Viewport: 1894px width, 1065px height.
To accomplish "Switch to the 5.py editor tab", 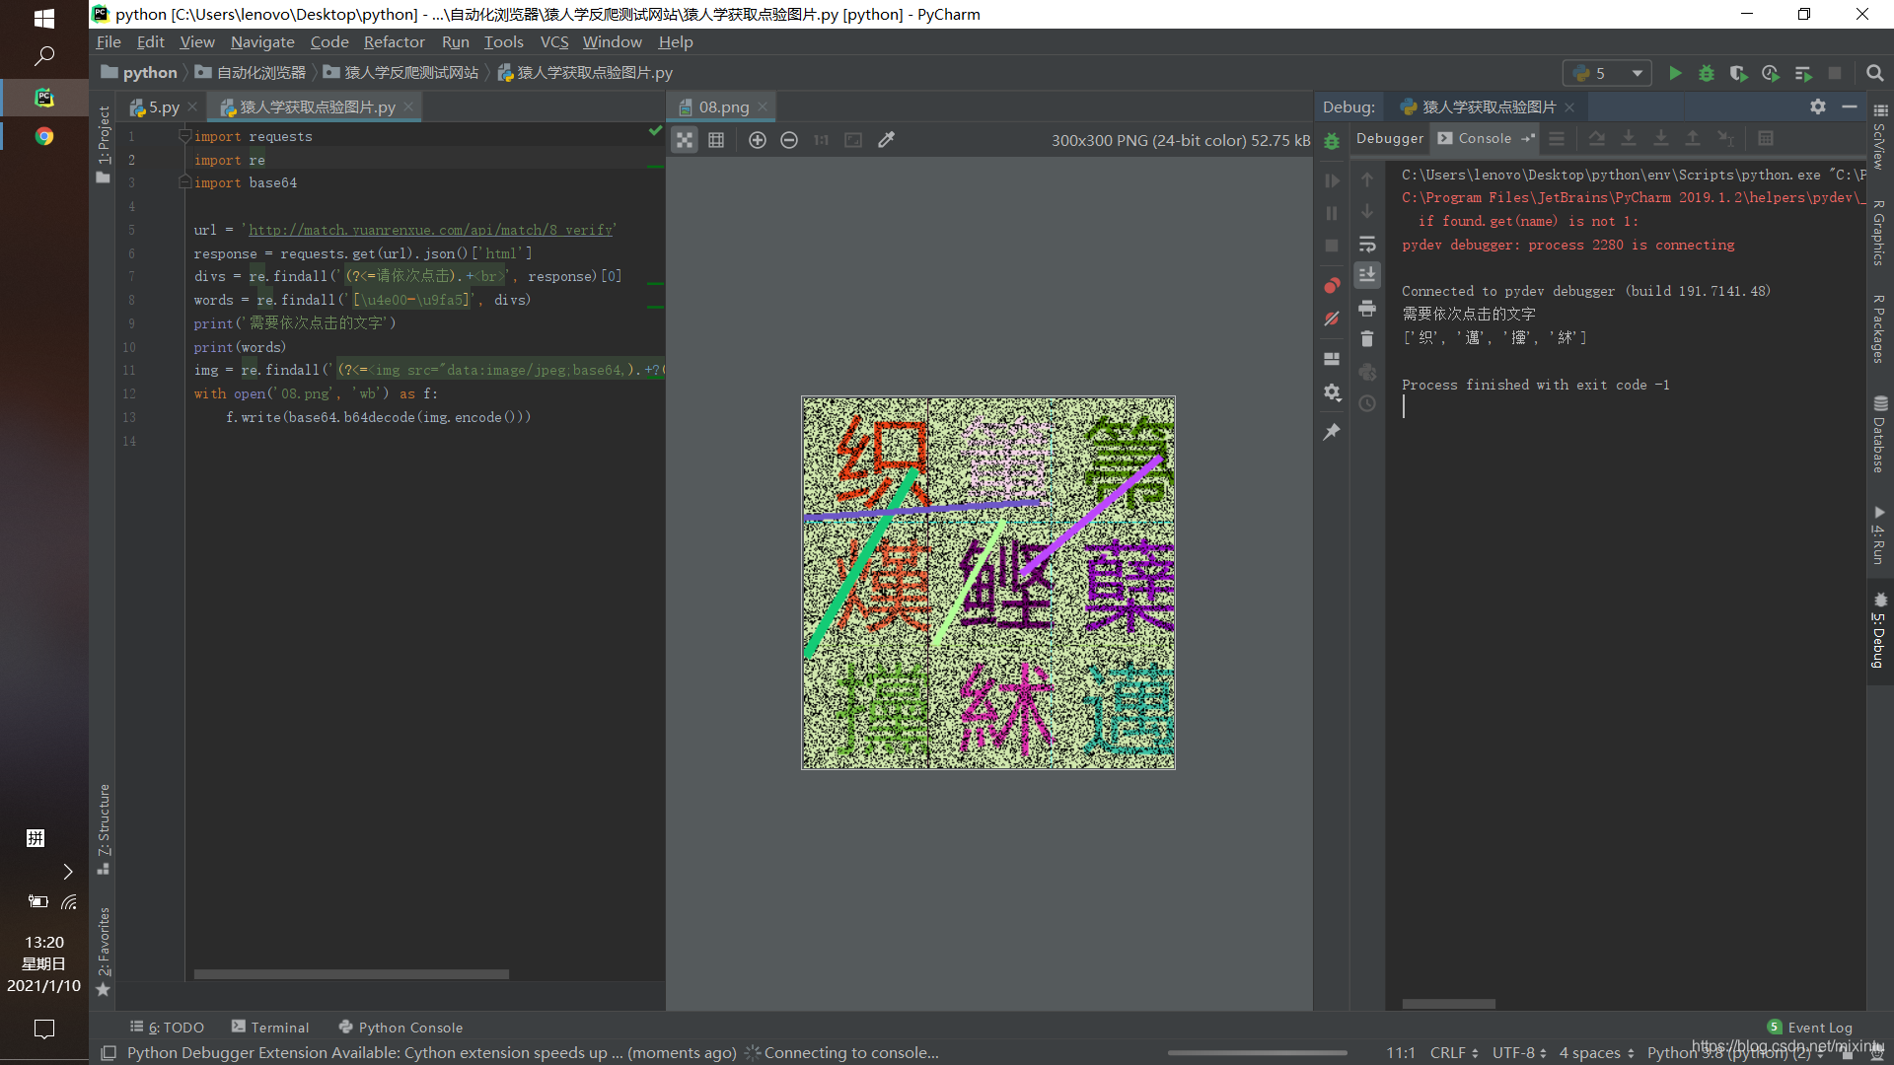I will point(163,106).
